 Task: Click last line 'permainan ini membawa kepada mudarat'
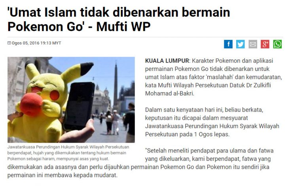tap(62, 175)
